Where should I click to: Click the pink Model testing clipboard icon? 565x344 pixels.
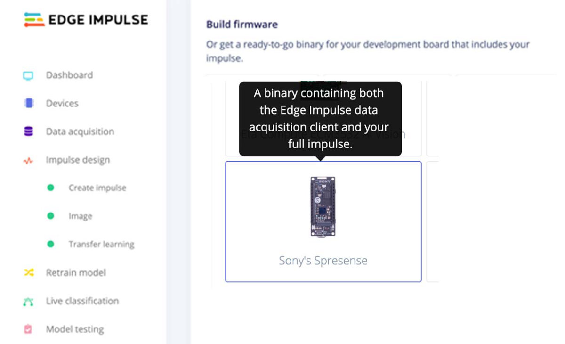click(x=28, y=329)
